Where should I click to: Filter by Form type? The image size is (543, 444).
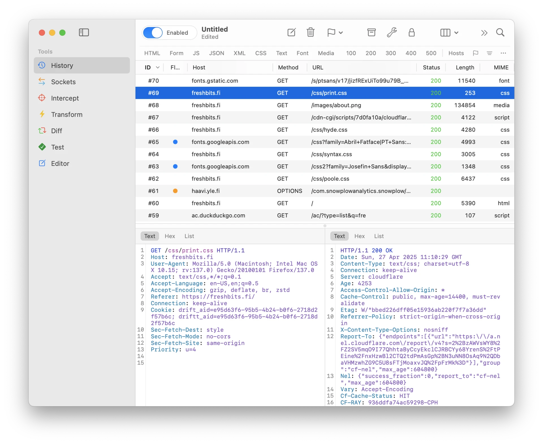(176, 53)
